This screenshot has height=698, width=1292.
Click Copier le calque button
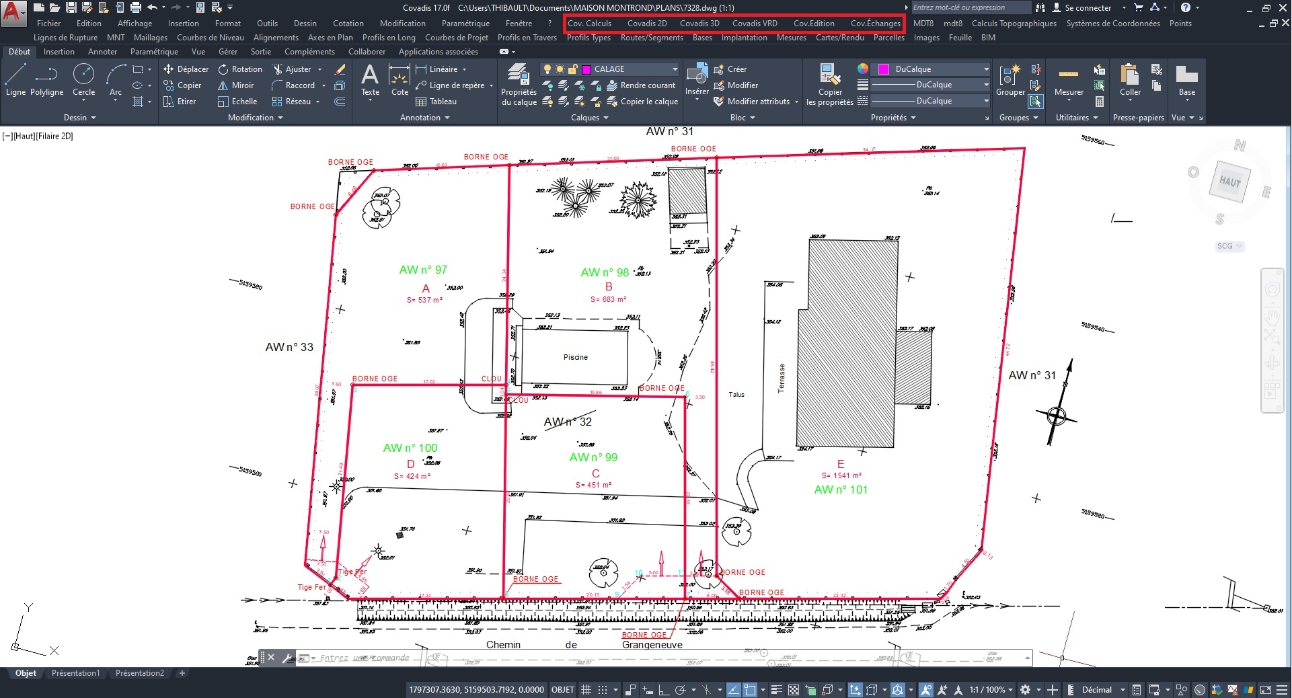(642, 102)
